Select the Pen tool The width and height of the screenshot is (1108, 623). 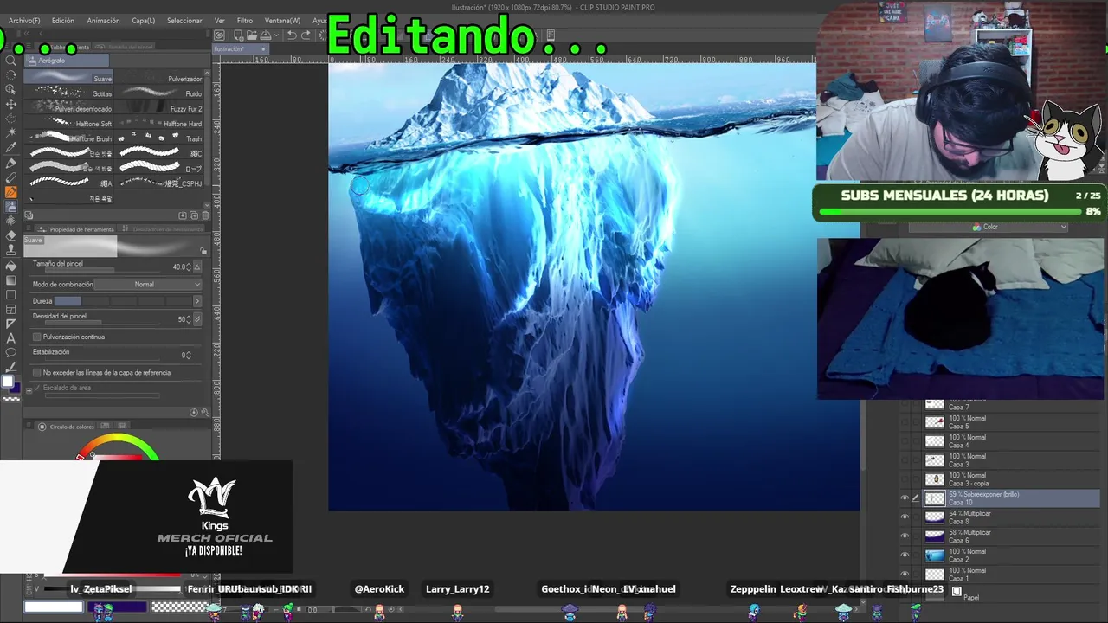(11, 163)
